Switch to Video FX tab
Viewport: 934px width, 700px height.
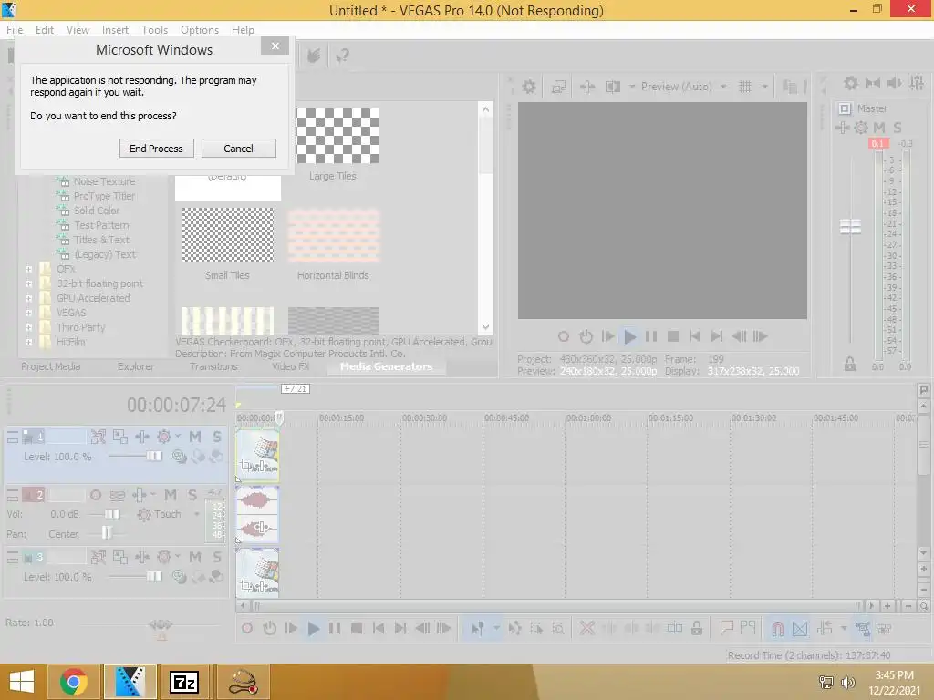(291, 366)
